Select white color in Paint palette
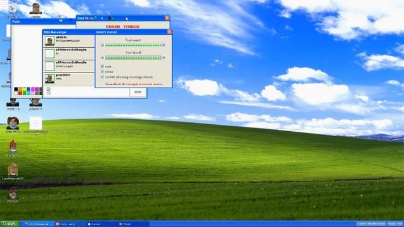 pyautogui.click(x=16, y=93)
